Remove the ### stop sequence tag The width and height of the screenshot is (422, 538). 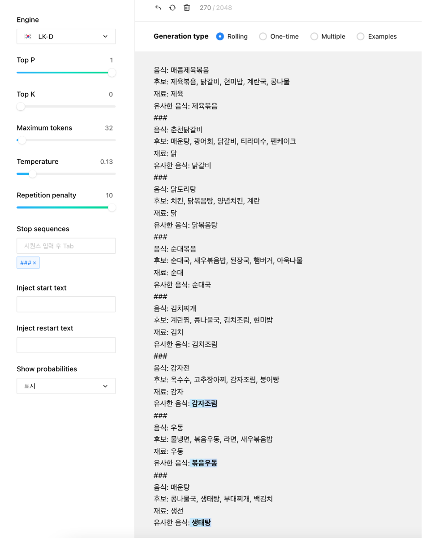pyautogui.click(x=34, y=263)
